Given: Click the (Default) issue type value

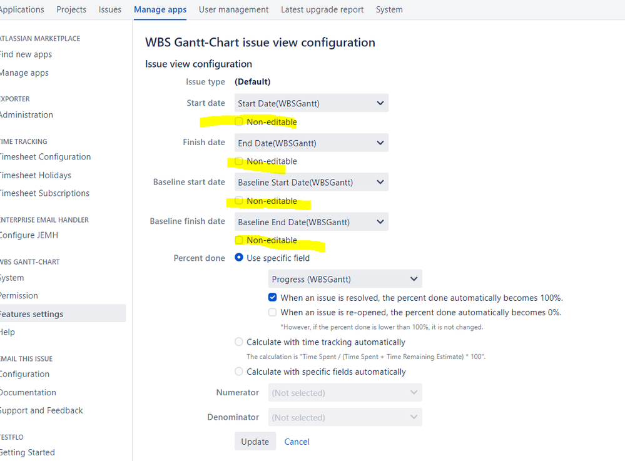Looking at the screenshot, I should click(253, 82).
